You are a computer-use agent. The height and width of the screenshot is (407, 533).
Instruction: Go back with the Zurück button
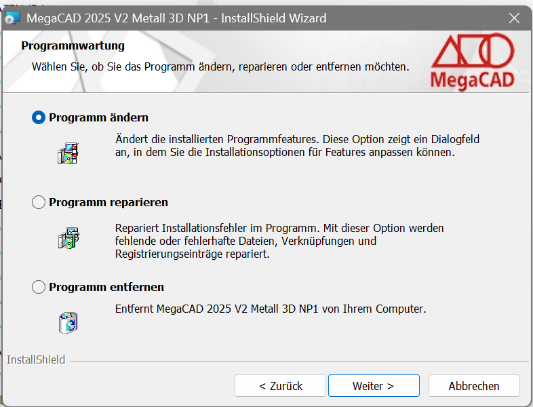point(281,386)
